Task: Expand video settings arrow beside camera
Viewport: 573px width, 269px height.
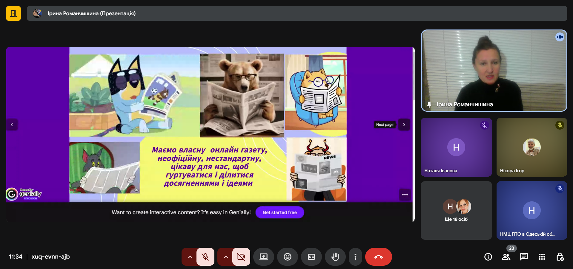Action: pos(226,257)
